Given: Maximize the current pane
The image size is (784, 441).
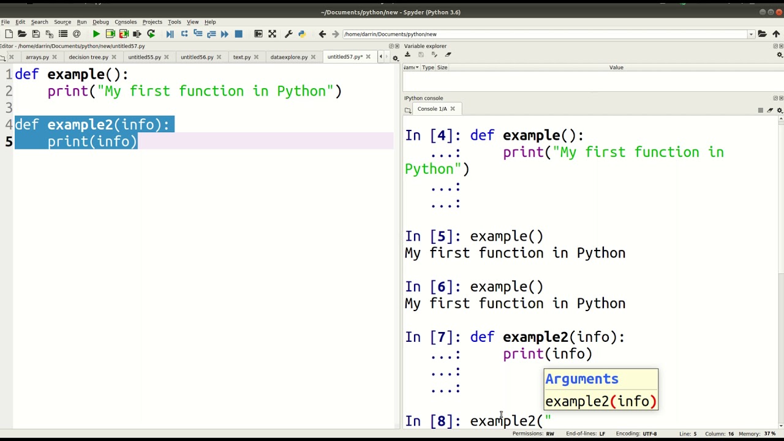Looking at the screenshot, I should click(258, 34).
